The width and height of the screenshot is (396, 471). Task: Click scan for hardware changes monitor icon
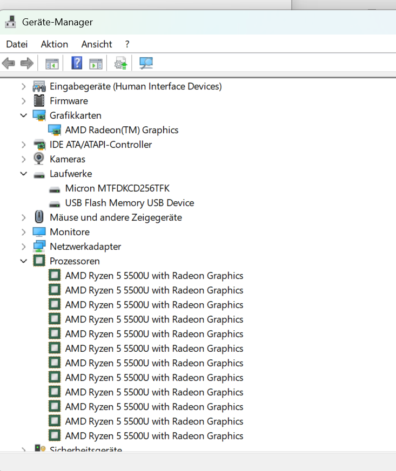click(x=146, y=63)
